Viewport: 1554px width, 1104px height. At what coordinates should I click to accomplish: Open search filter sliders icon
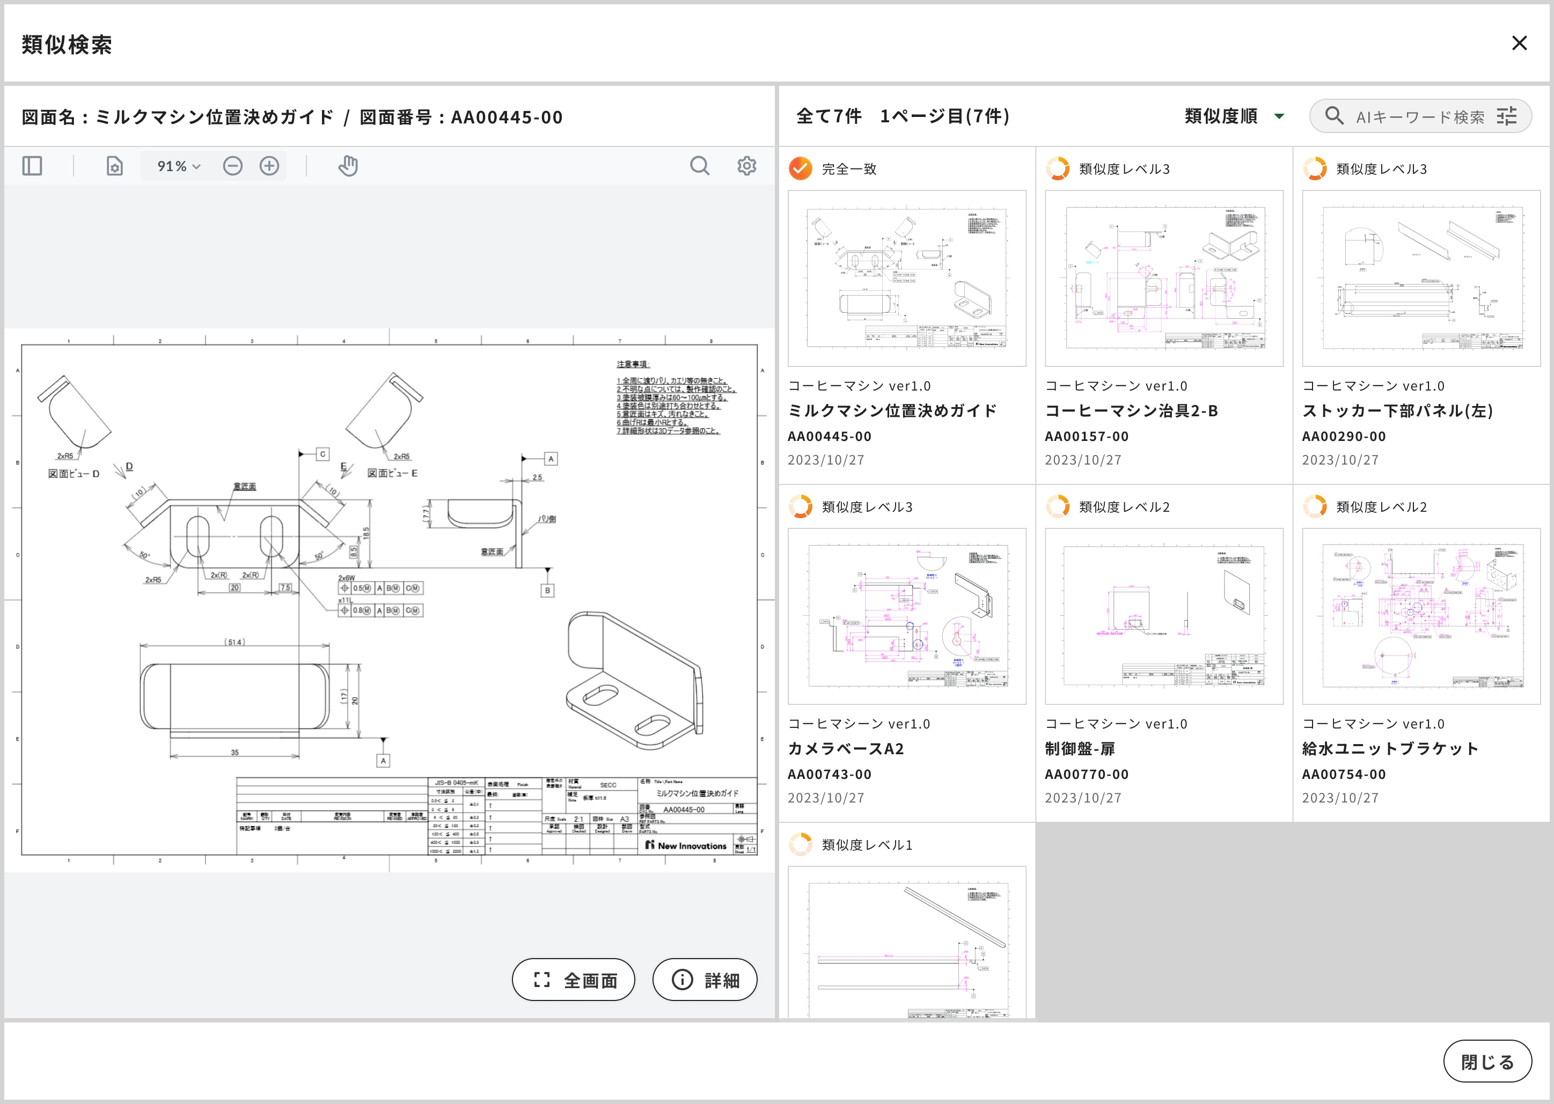[1506, 116]
